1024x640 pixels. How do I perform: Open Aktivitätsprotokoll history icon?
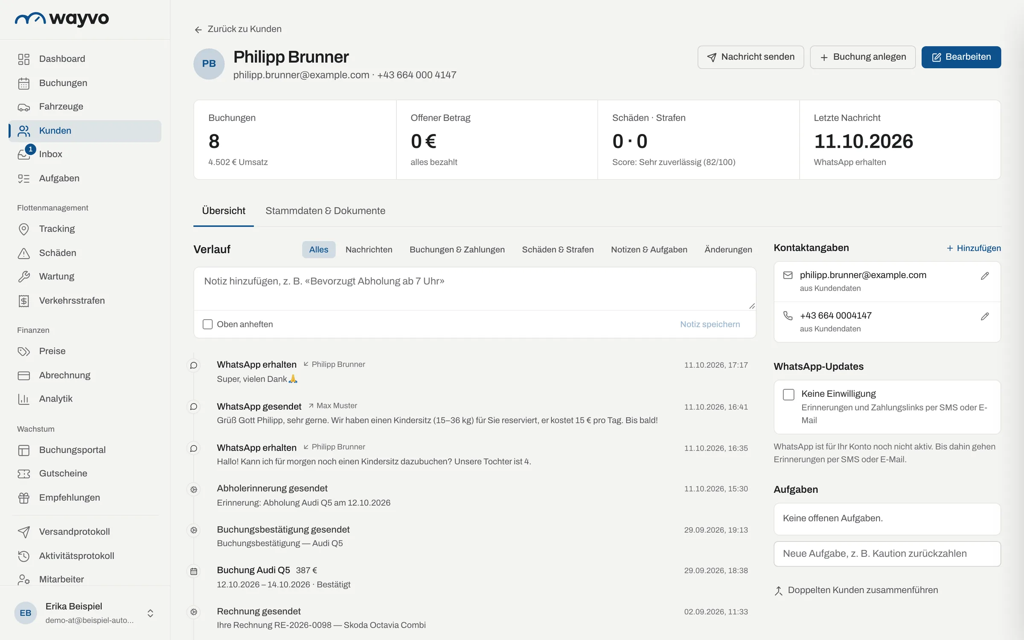[x=24, y=556]
